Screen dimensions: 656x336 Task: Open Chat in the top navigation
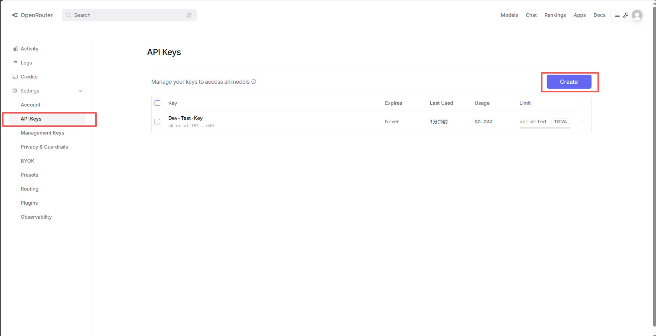(x=531, y=15)
